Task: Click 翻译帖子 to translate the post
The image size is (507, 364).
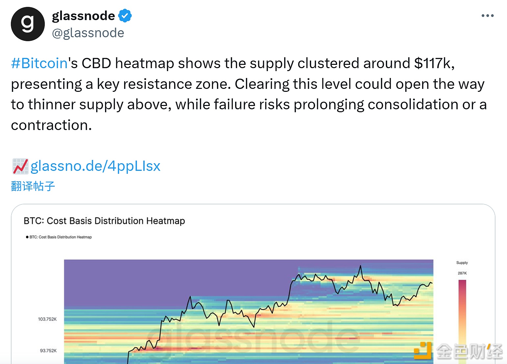Action: click(x=33, y=186)
